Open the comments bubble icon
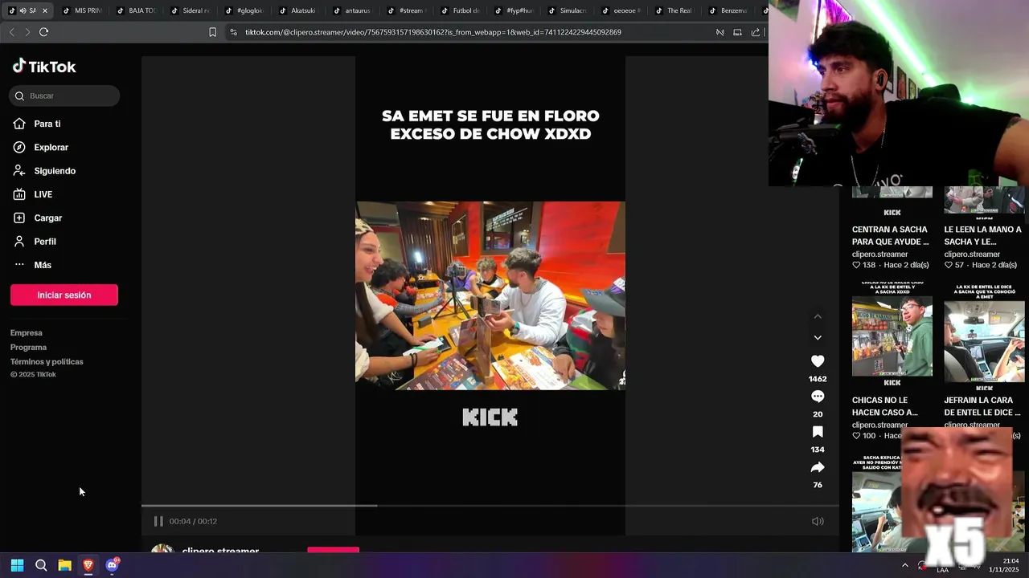 [818, 397]
